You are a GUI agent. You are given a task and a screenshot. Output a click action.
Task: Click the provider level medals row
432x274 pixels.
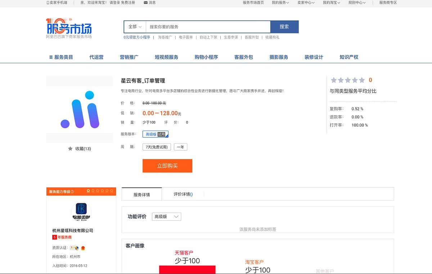click(100, 191)
